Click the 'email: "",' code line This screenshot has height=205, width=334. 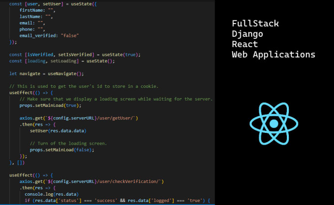tap(32, 23)
